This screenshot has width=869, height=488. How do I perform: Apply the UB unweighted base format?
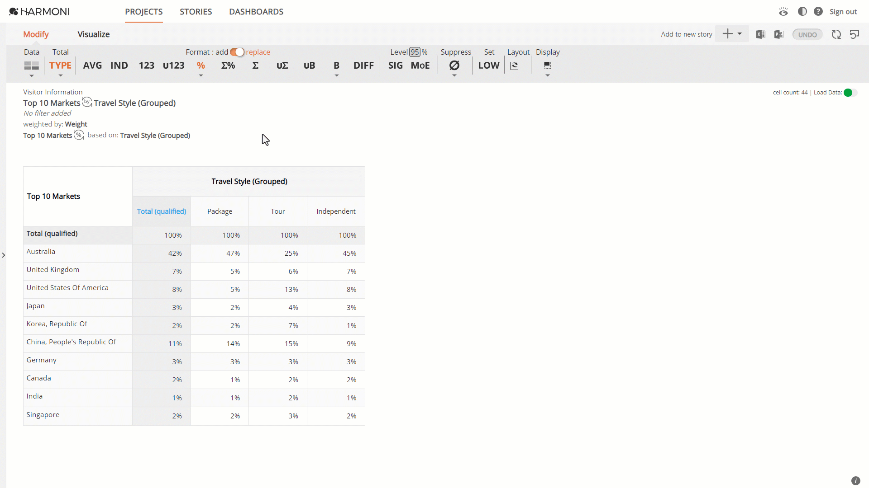click(x=309, y=66)
